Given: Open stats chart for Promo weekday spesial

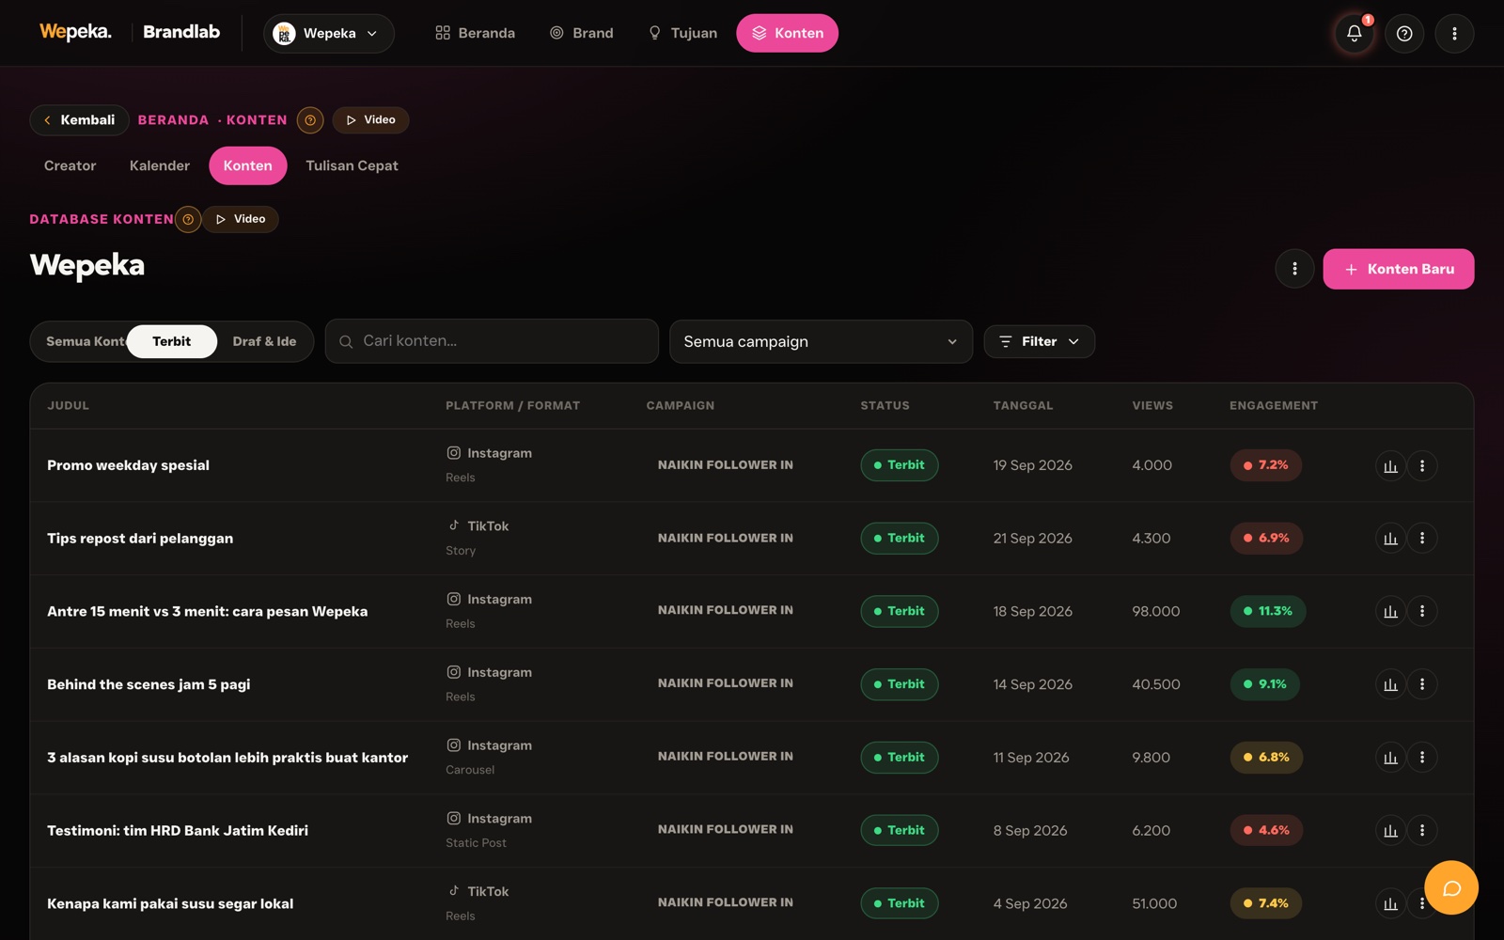Looking at the screenshot, I should 1390,465.
